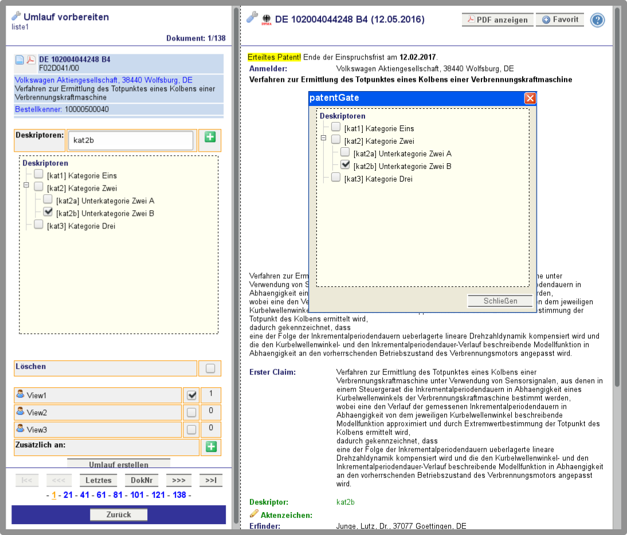Click the Umlauf erstellen button

[x=119, y=463]
